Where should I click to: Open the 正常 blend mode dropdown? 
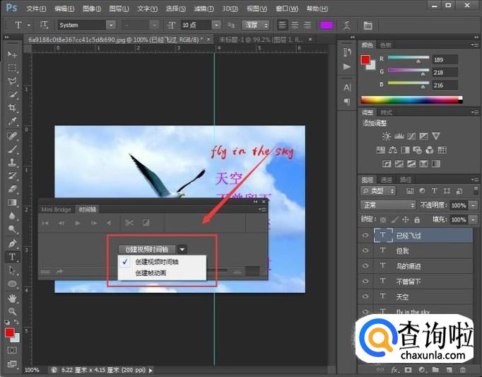coord(388,205)
